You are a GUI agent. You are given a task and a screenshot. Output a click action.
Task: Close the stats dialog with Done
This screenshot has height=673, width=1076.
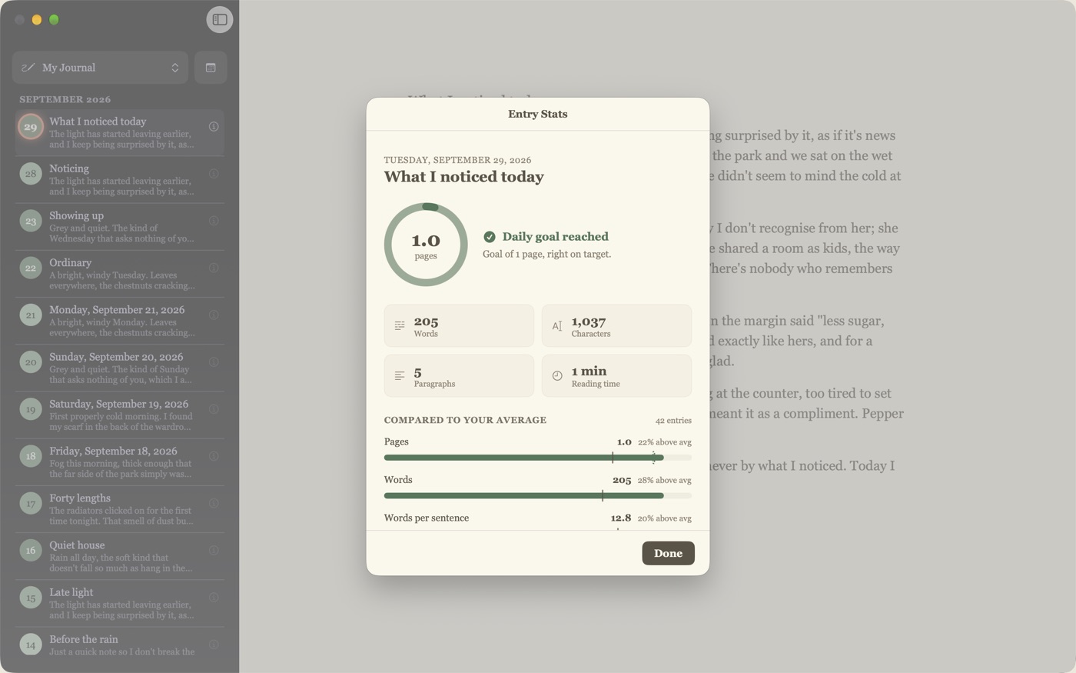[x=669, y=553]
